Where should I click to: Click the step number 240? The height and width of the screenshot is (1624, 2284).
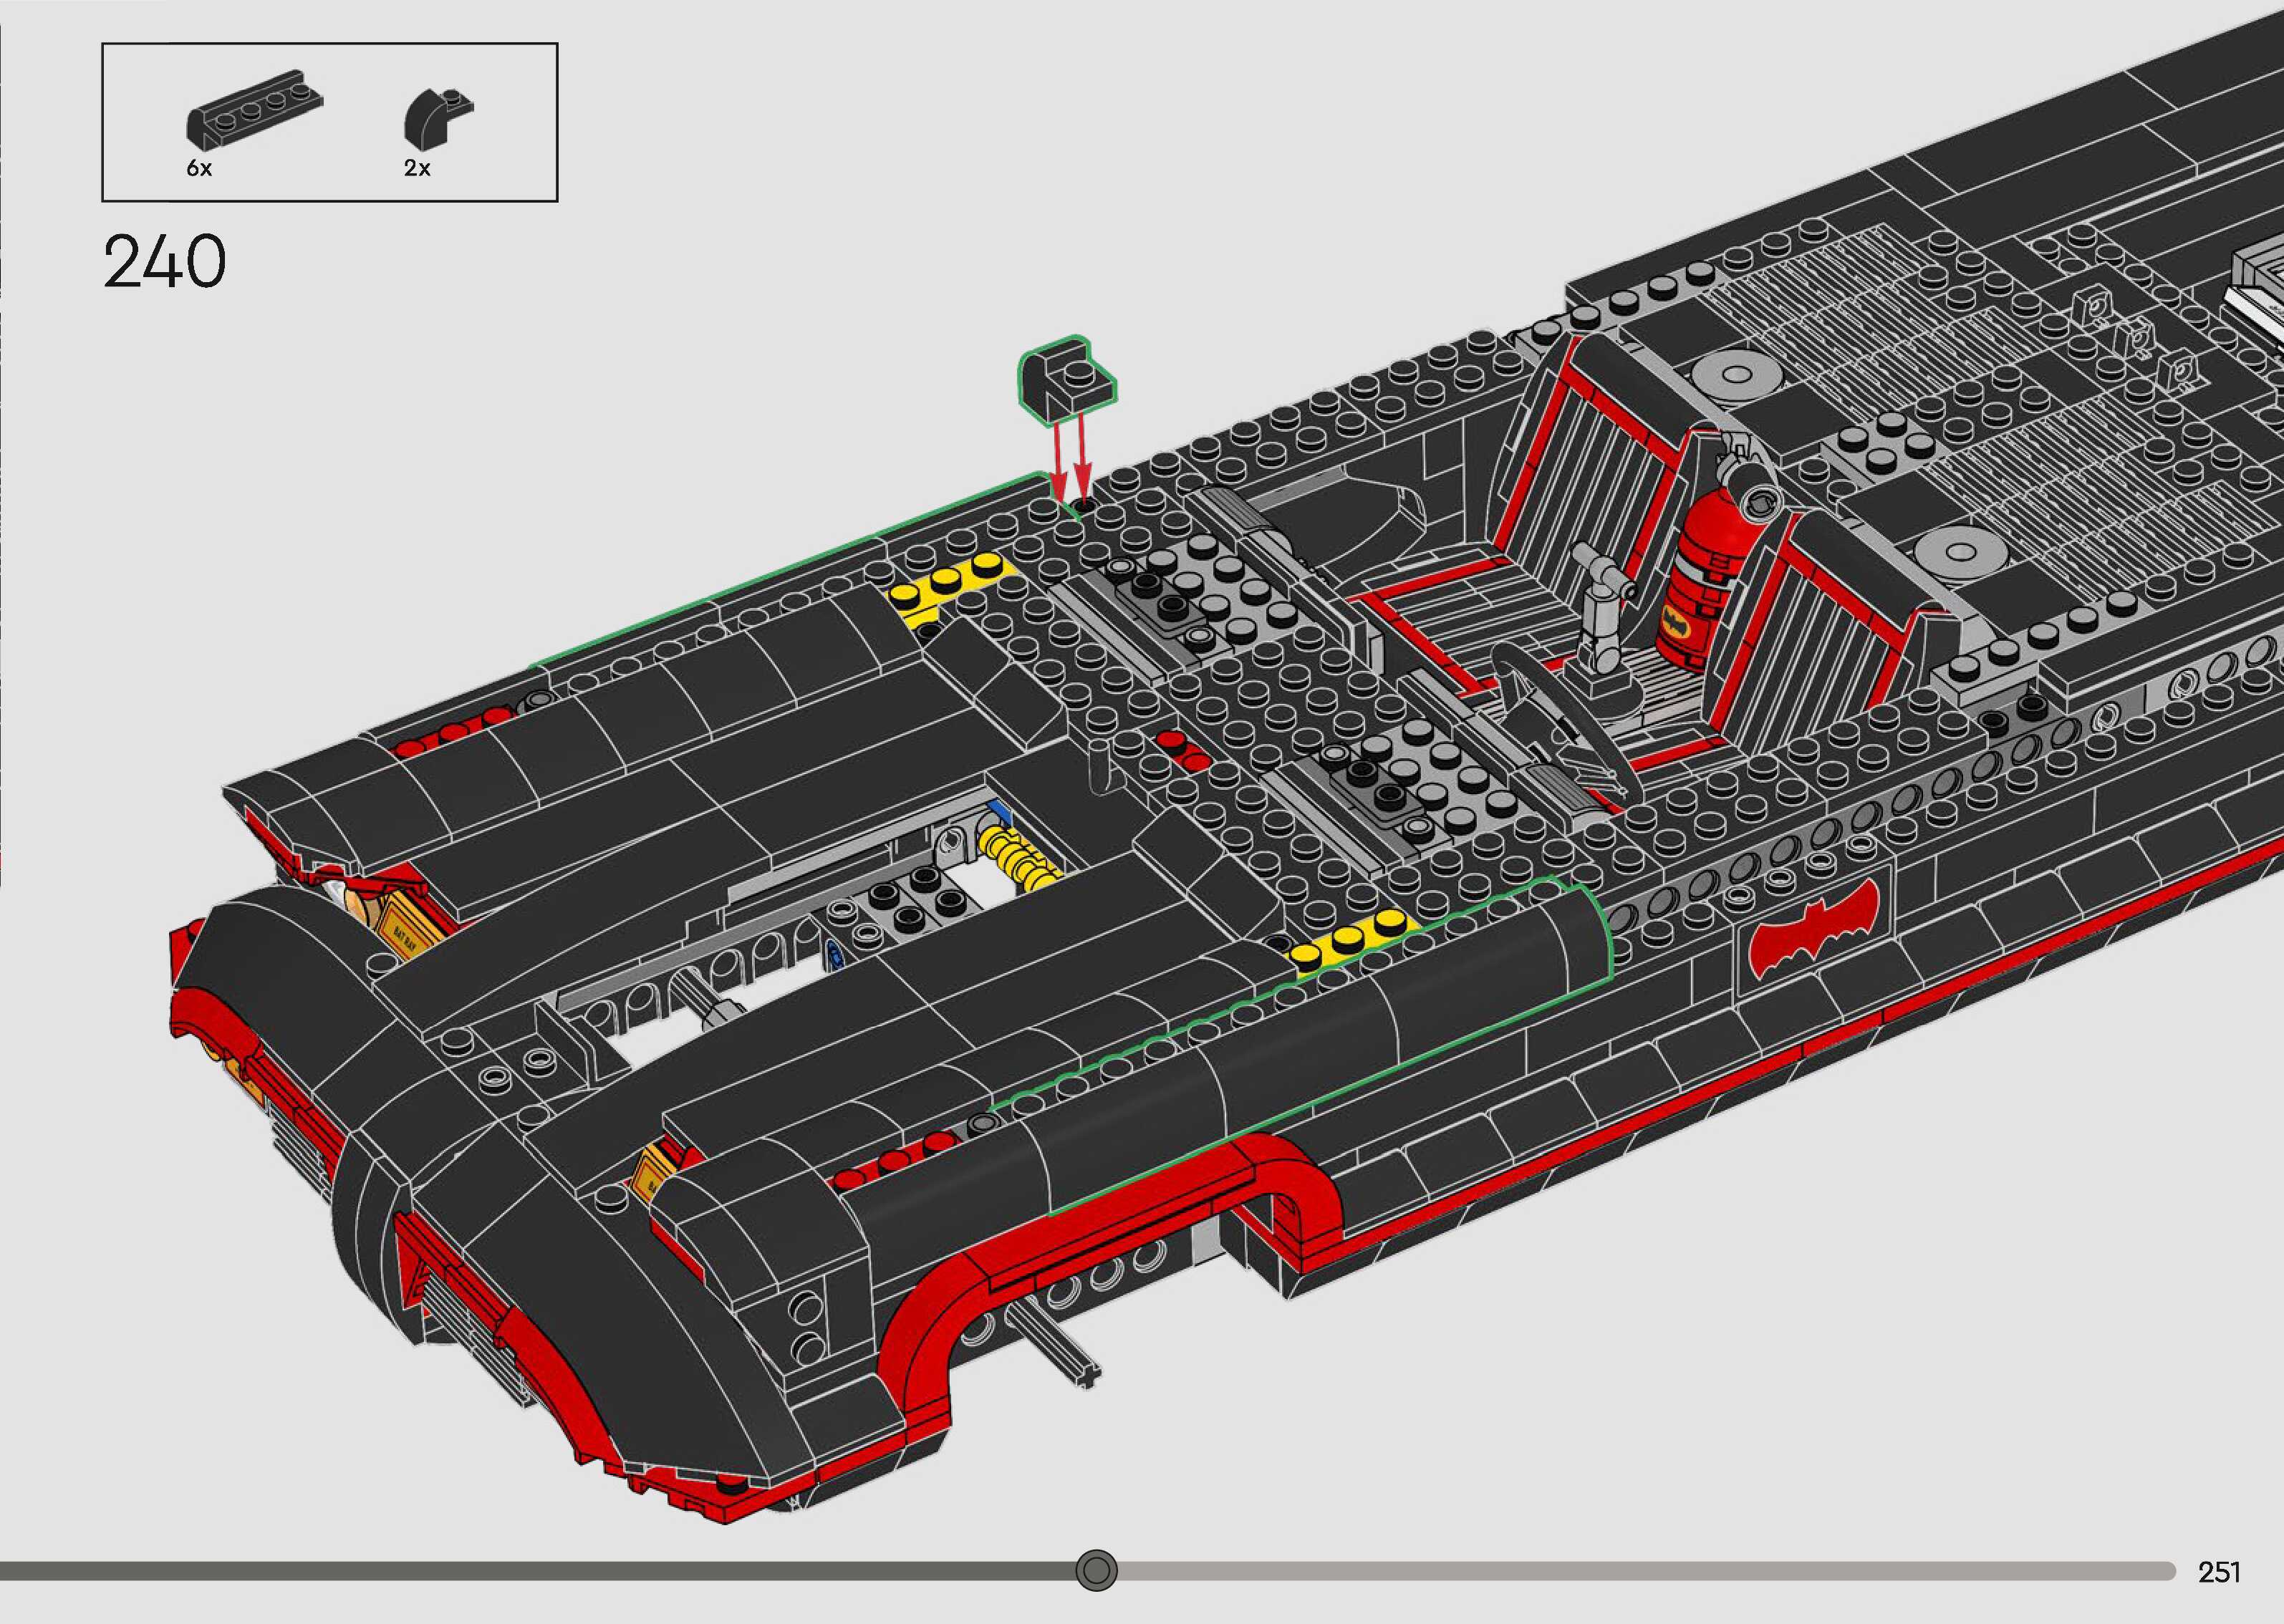tap(165, 262)
